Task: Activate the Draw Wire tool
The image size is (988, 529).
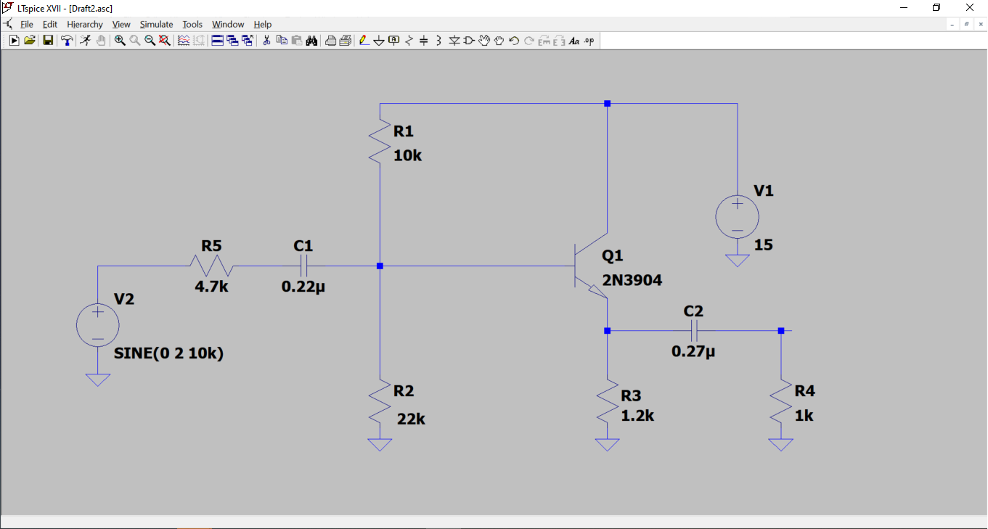Action: click(x=362, y=40)
